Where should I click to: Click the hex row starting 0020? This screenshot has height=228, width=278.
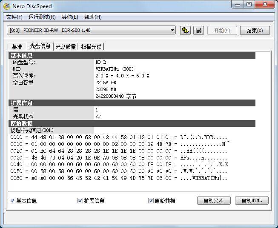(119, 151)
